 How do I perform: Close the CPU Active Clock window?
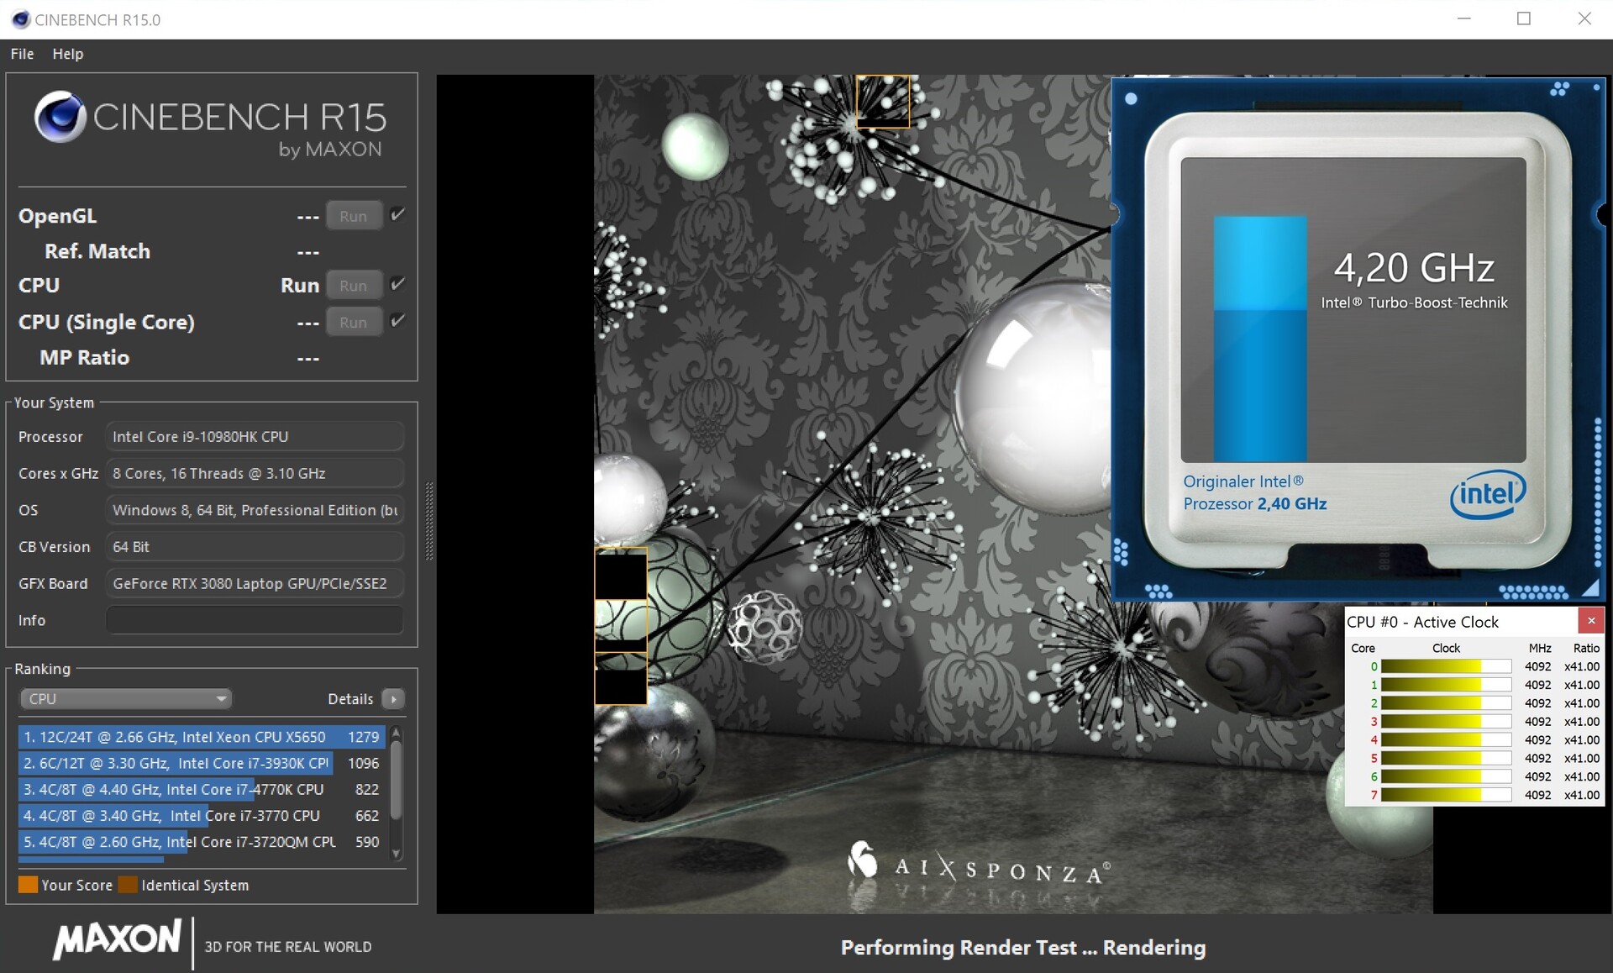tap(1590, 621)
